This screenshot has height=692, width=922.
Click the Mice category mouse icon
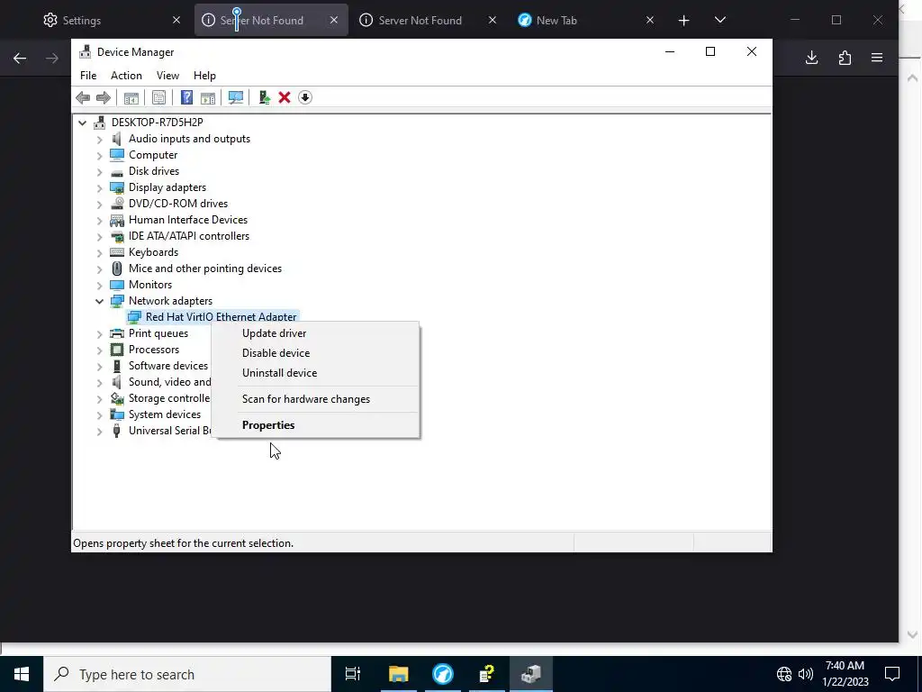[117, 269]
